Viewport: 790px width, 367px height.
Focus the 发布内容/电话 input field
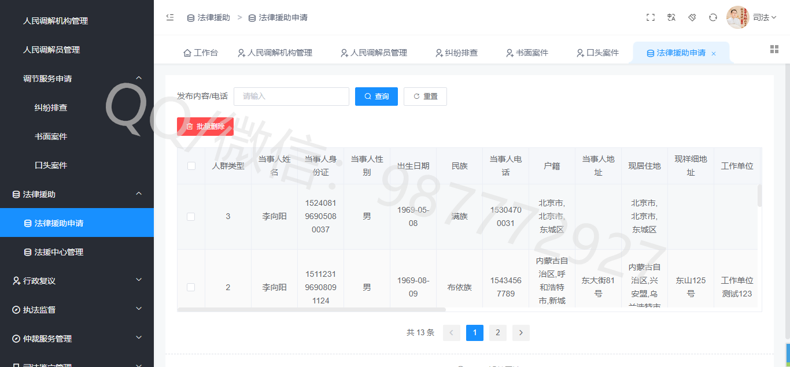[x=291, y=97]
